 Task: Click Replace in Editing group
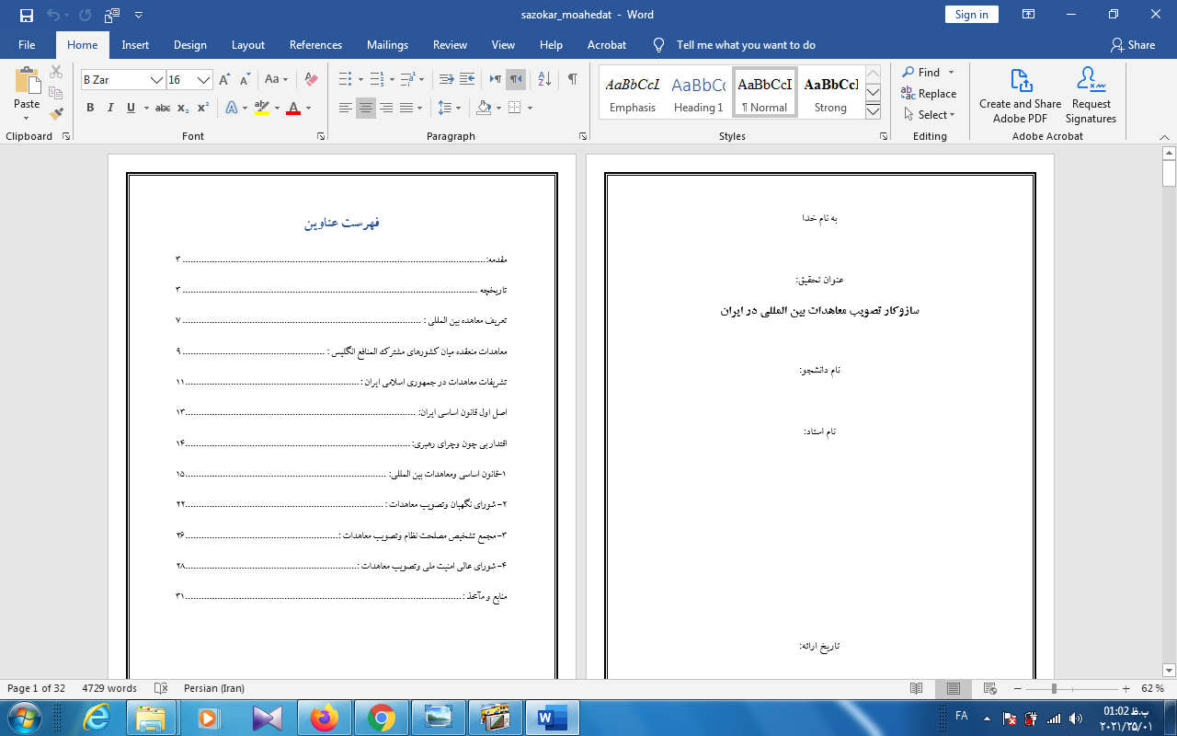(x=929, y=94)
